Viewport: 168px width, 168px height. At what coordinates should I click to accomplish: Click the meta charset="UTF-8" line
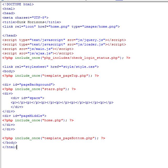pos(25,18)
